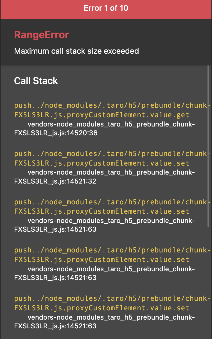Click the vendors-node_modules file path under the first frame

coord(111,124)
